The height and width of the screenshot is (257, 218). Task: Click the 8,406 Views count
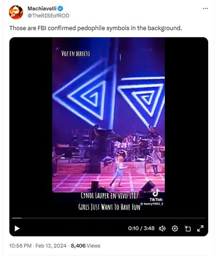click(85, 246)
